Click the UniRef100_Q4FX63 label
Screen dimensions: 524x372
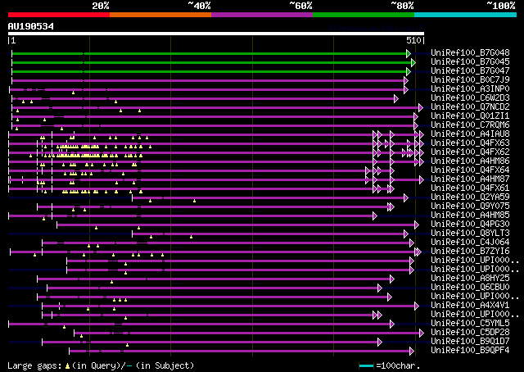click(x=470, y=143)
